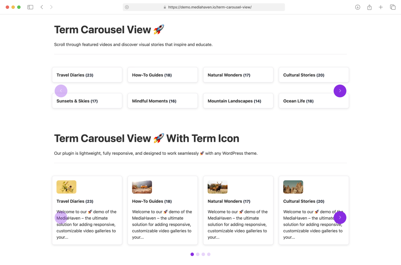Open the Natural Wonders deer thumbnail
This screenshot has height=265, width=401.
click(x=217, y=187)
